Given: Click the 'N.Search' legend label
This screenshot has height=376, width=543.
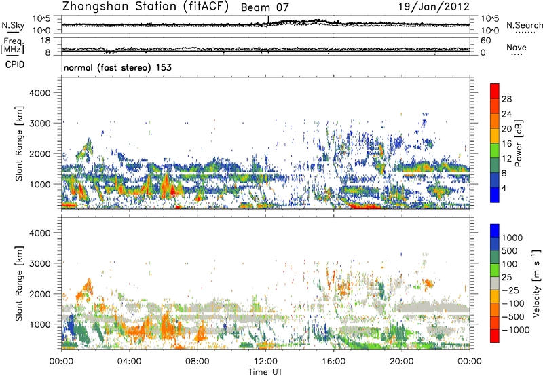Looking at the screenshot, I should pos(524,25).
